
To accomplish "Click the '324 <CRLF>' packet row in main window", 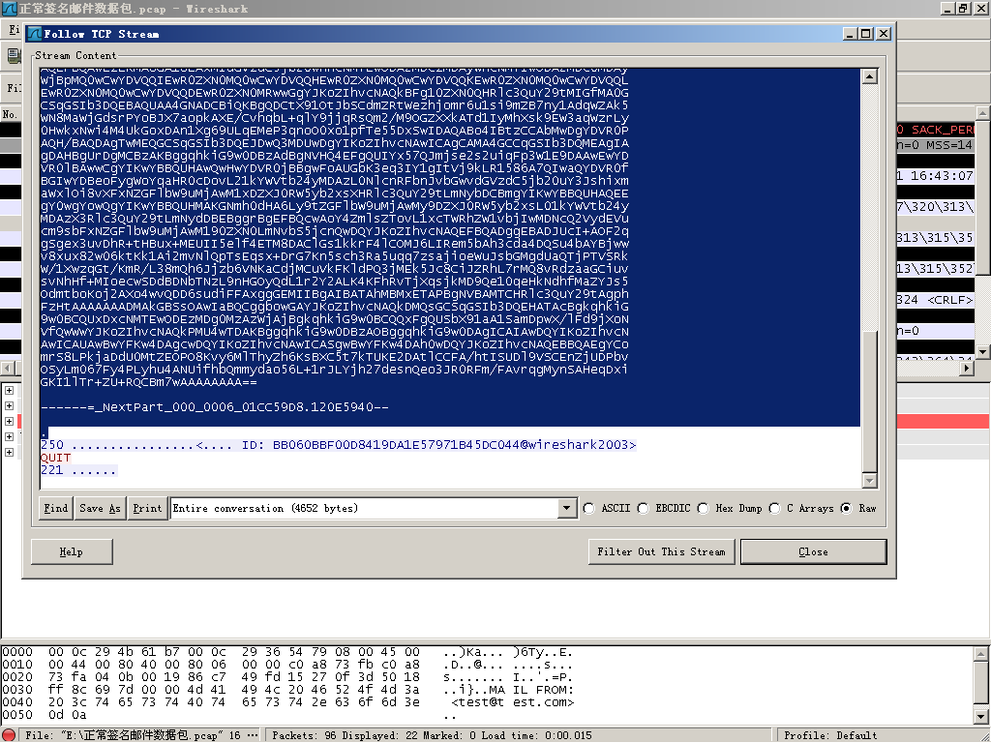I will [936, 300].
